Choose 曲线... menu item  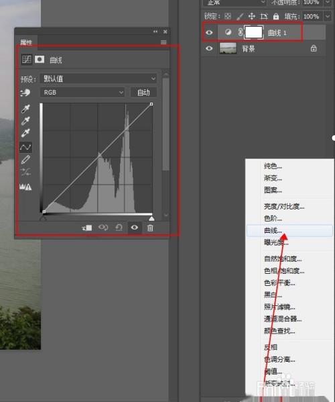click(289, 230)
